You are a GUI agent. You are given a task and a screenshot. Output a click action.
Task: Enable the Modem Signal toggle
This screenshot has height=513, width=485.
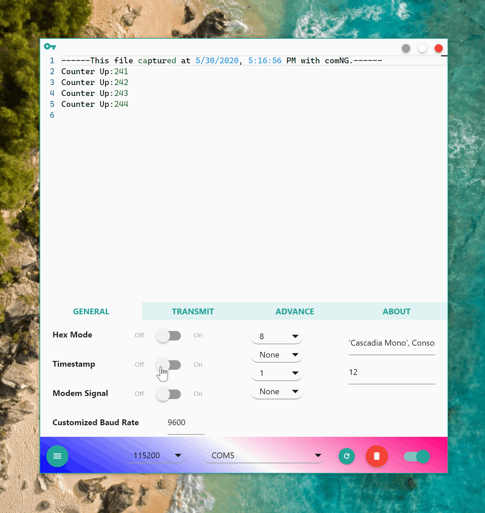169,394
